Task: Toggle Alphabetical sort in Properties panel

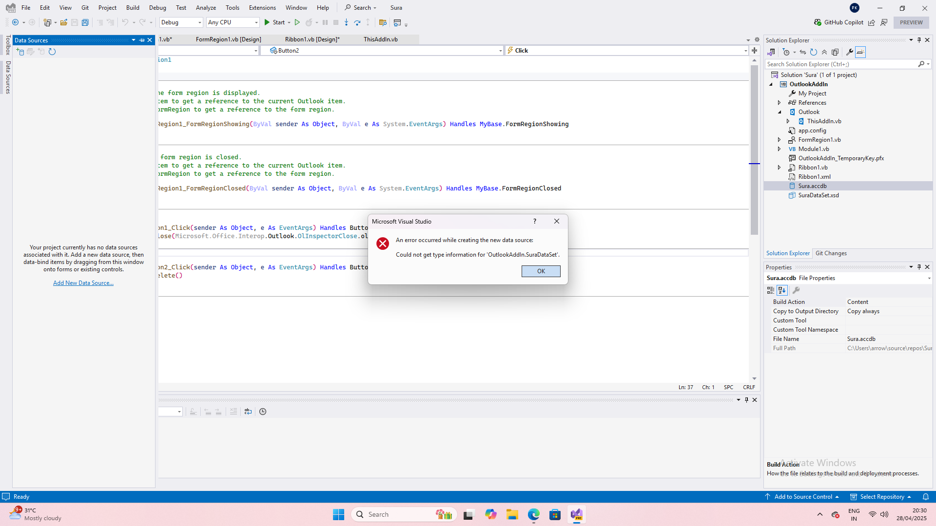Action: (x=782, y=290)
